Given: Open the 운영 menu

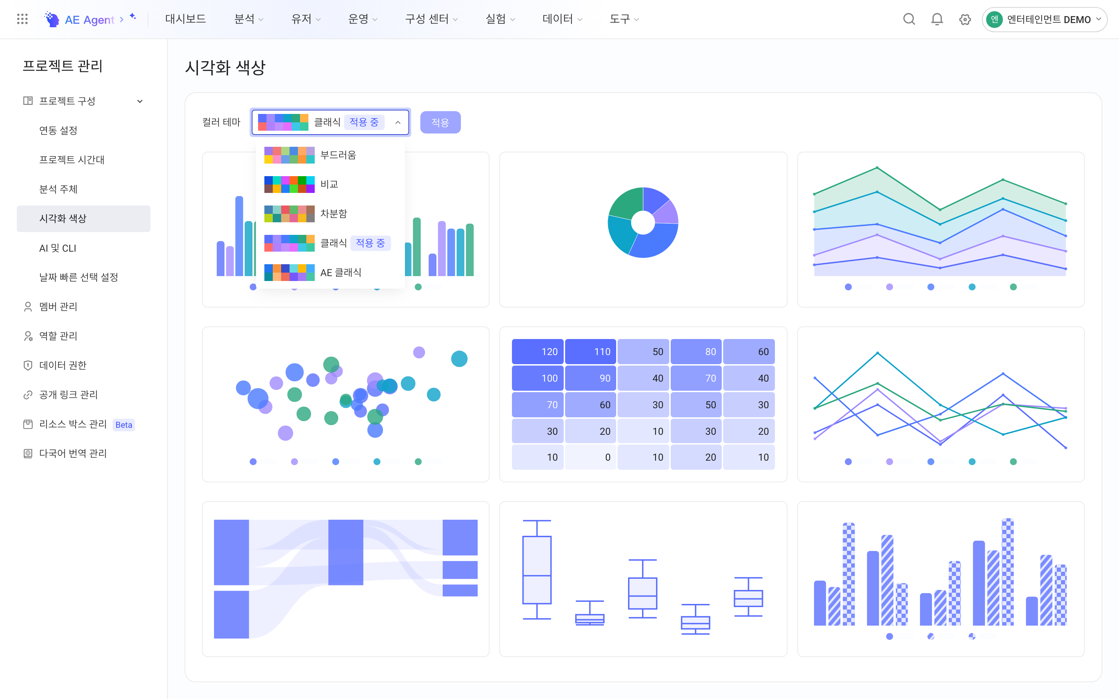Looking at the screenshot, I should pyautogui.click(x=363, y=19).
